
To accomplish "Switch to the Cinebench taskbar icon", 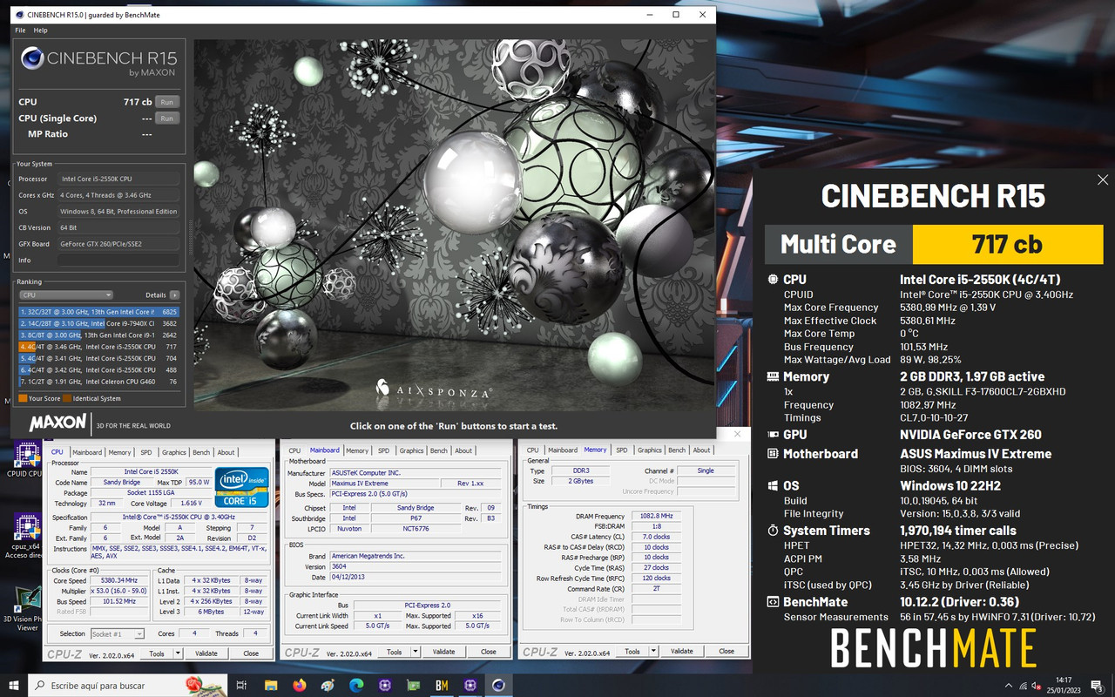I will [x=498, y=685].
